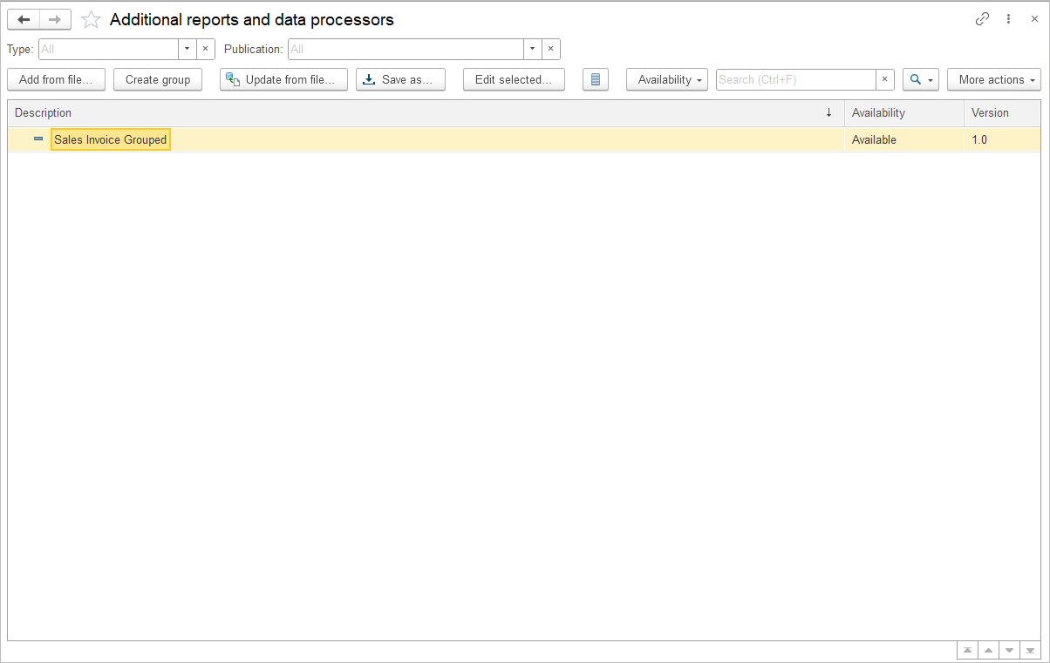
Task: Click Update from file button
Action: click(283, 79)
